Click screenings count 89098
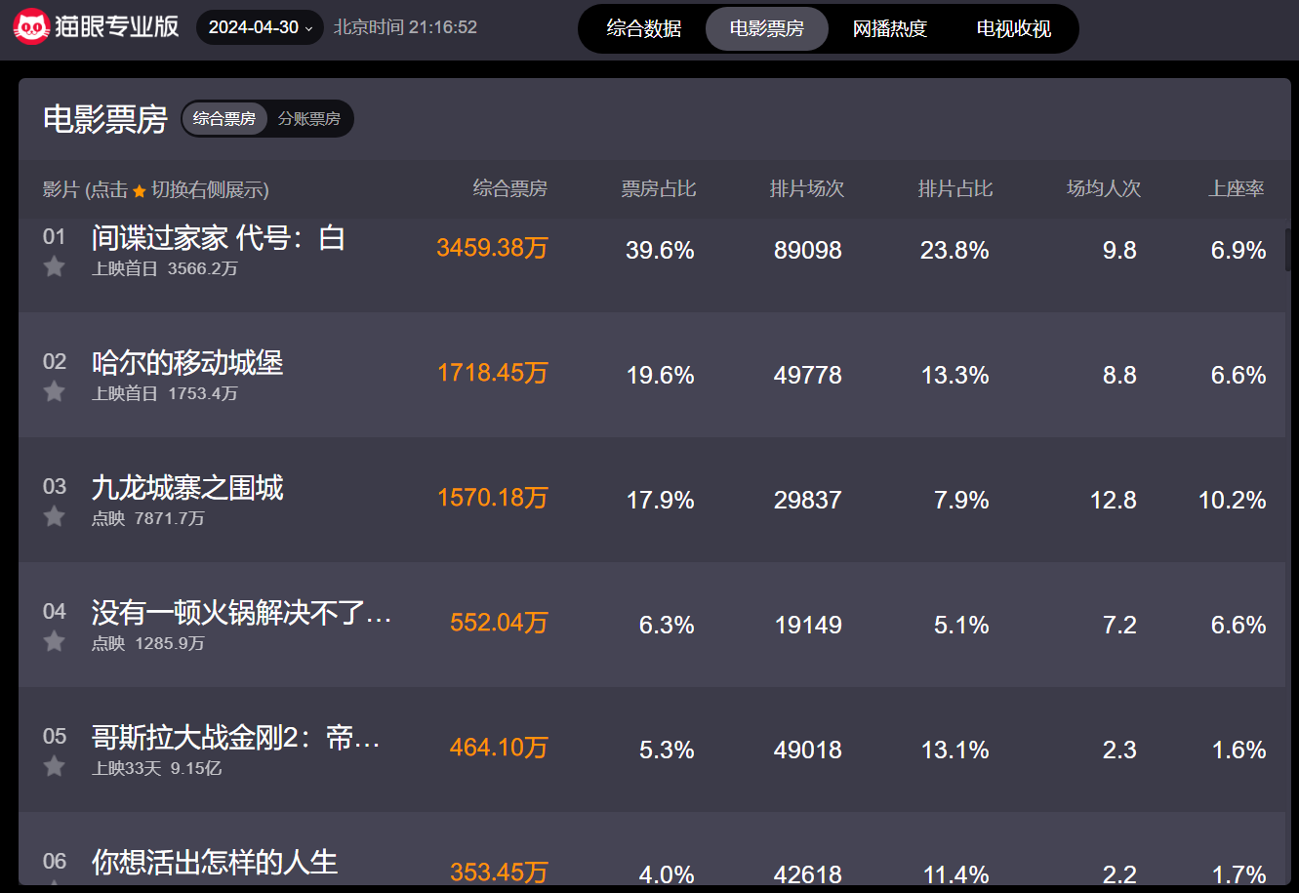The width and height of the screenshot is (1299, 893). click(x=808, y=251)
